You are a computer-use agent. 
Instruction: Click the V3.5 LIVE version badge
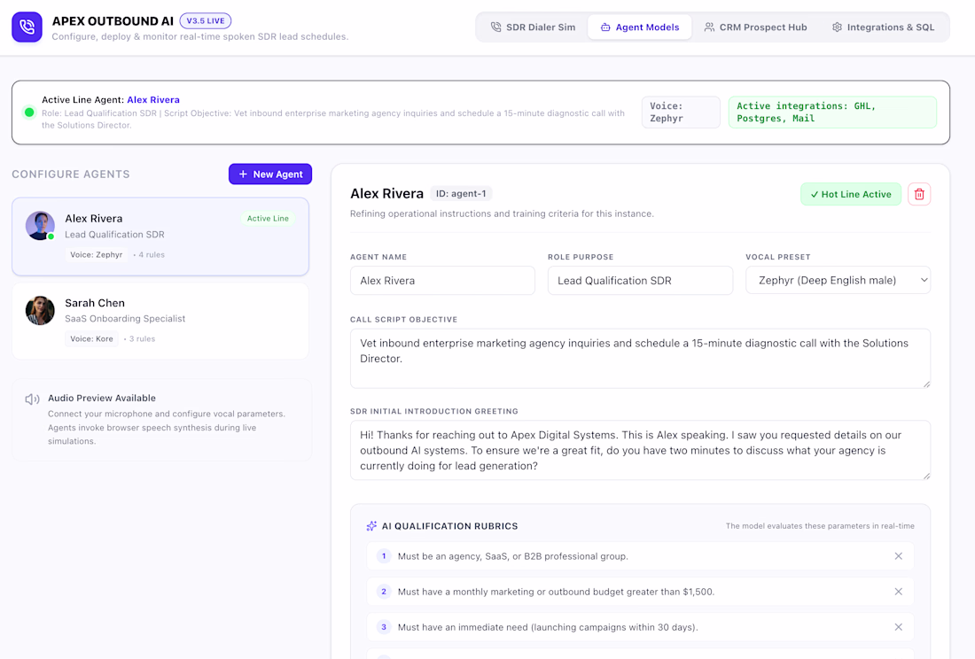click(206, 20)
